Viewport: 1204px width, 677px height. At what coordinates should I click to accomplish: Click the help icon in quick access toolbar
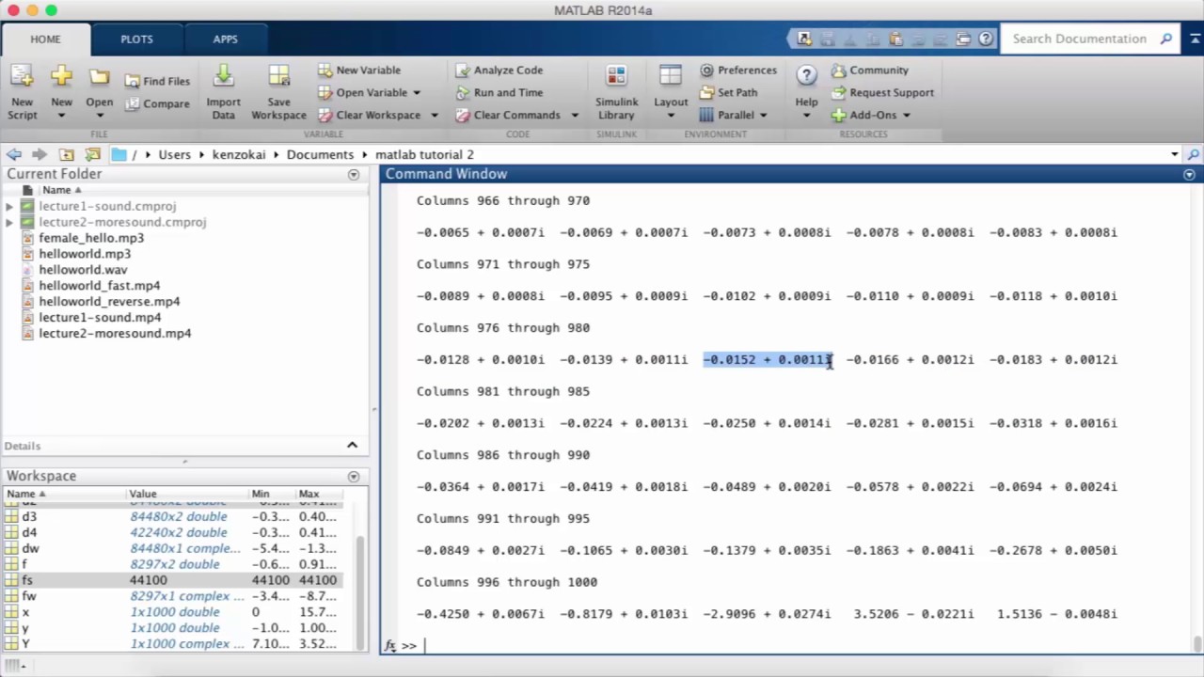(x=985, y=39)
